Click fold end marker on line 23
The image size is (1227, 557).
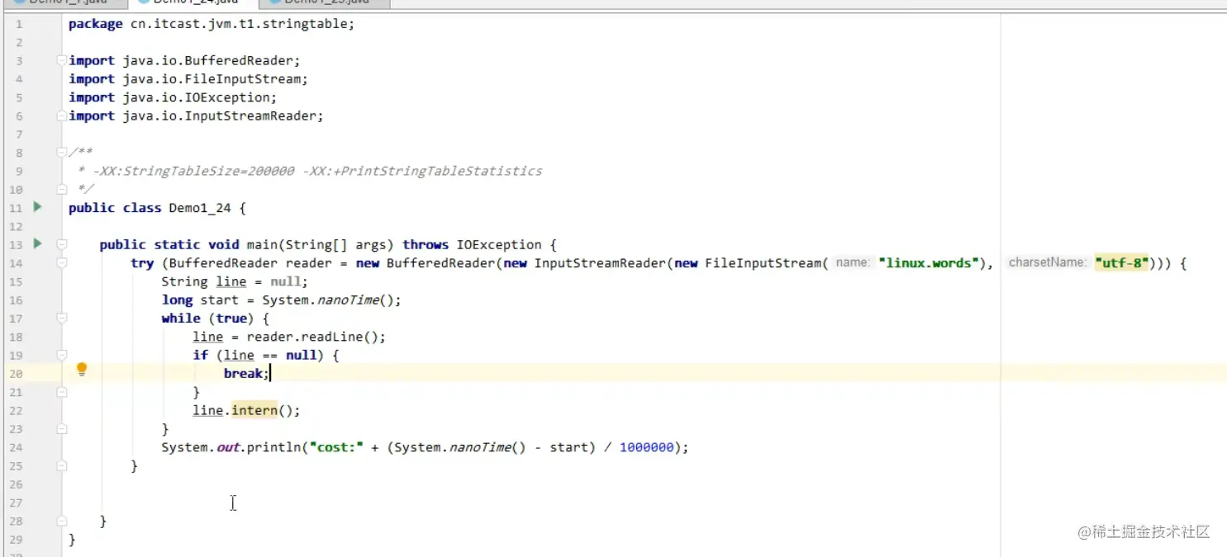point(61,429)
